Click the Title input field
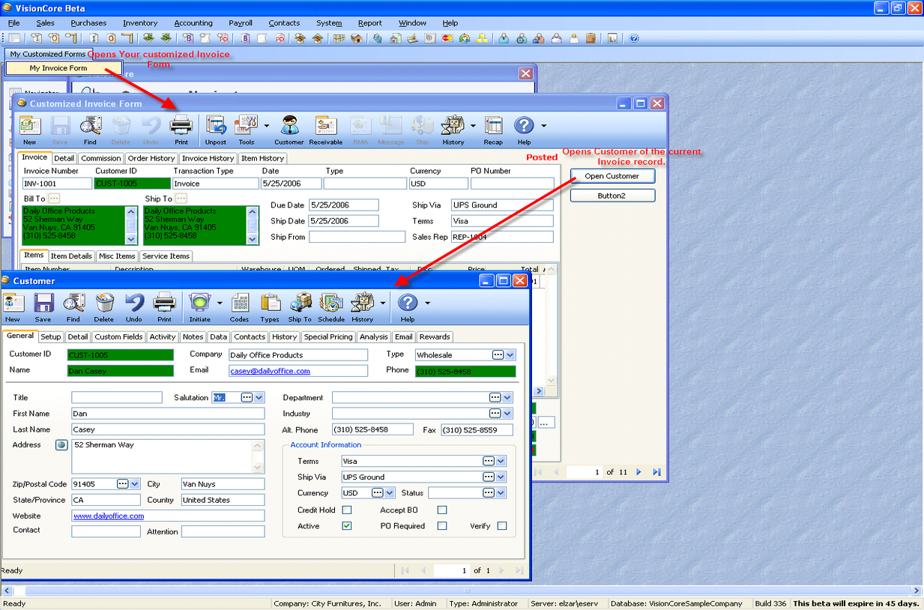 [x=117, y=398]
